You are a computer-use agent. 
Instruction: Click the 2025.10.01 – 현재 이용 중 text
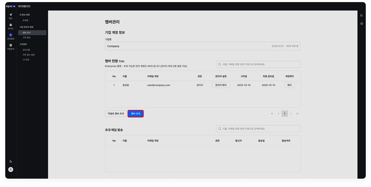[285, 46]
